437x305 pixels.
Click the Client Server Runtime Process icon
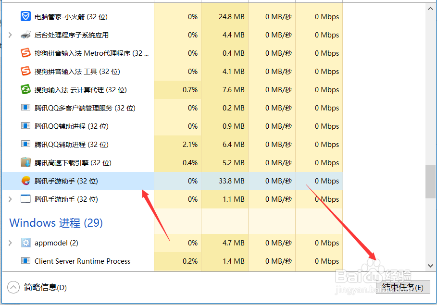coord(25,261)
